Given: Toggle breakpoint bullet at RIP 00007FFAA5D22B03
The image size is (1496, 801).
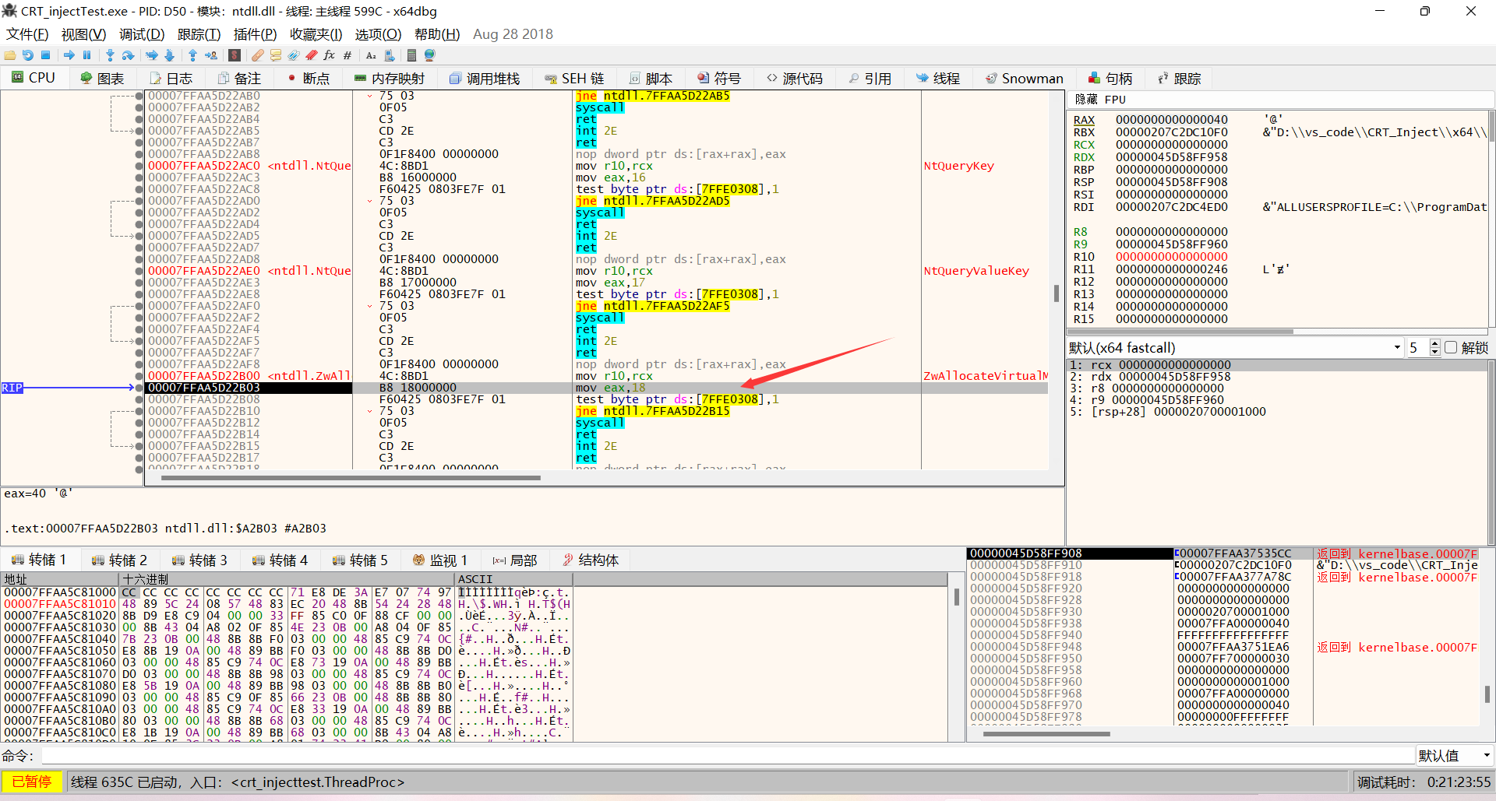Looking at the screenshot, I should [139, 388].
